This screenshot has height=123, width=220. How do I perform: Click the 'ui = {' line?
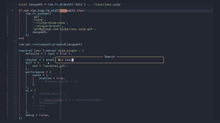[x=31, y=90]
